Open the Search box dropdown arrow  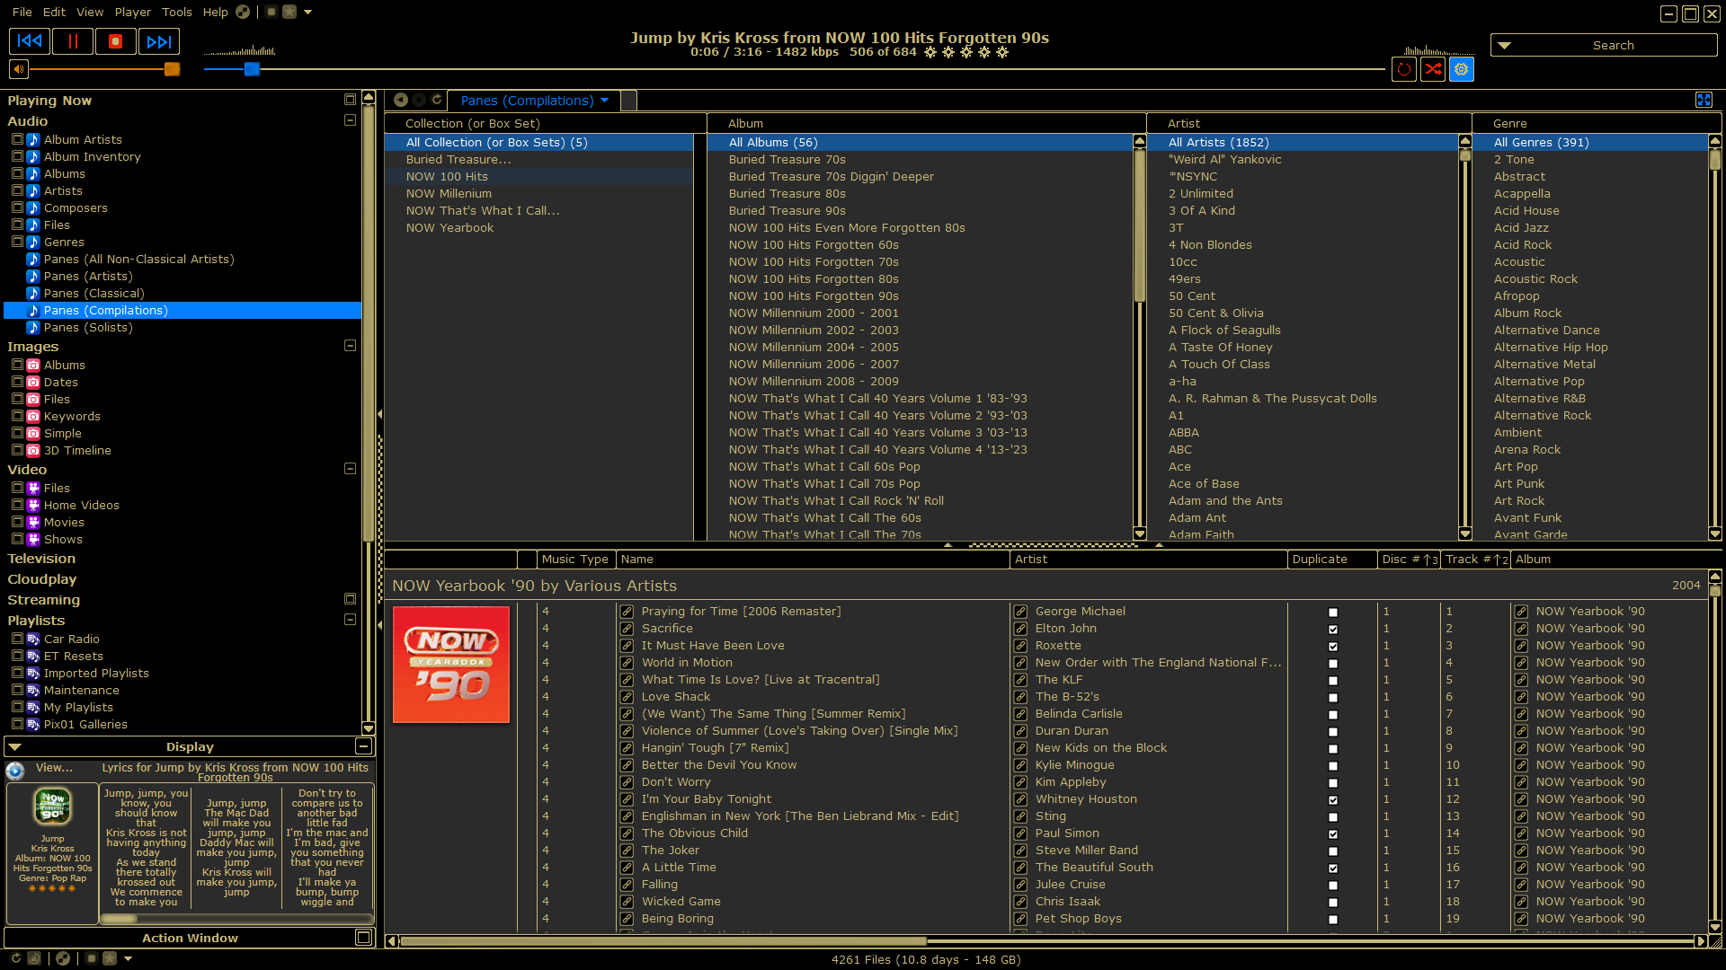tap(1504, 45)
